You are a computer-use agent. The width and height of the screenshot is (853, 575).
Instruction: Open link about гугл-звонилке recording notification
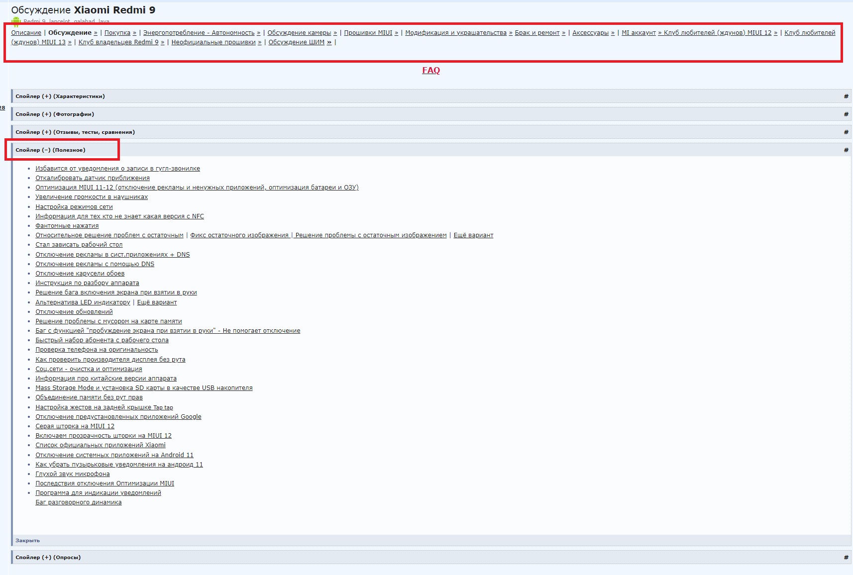point(117,169)
